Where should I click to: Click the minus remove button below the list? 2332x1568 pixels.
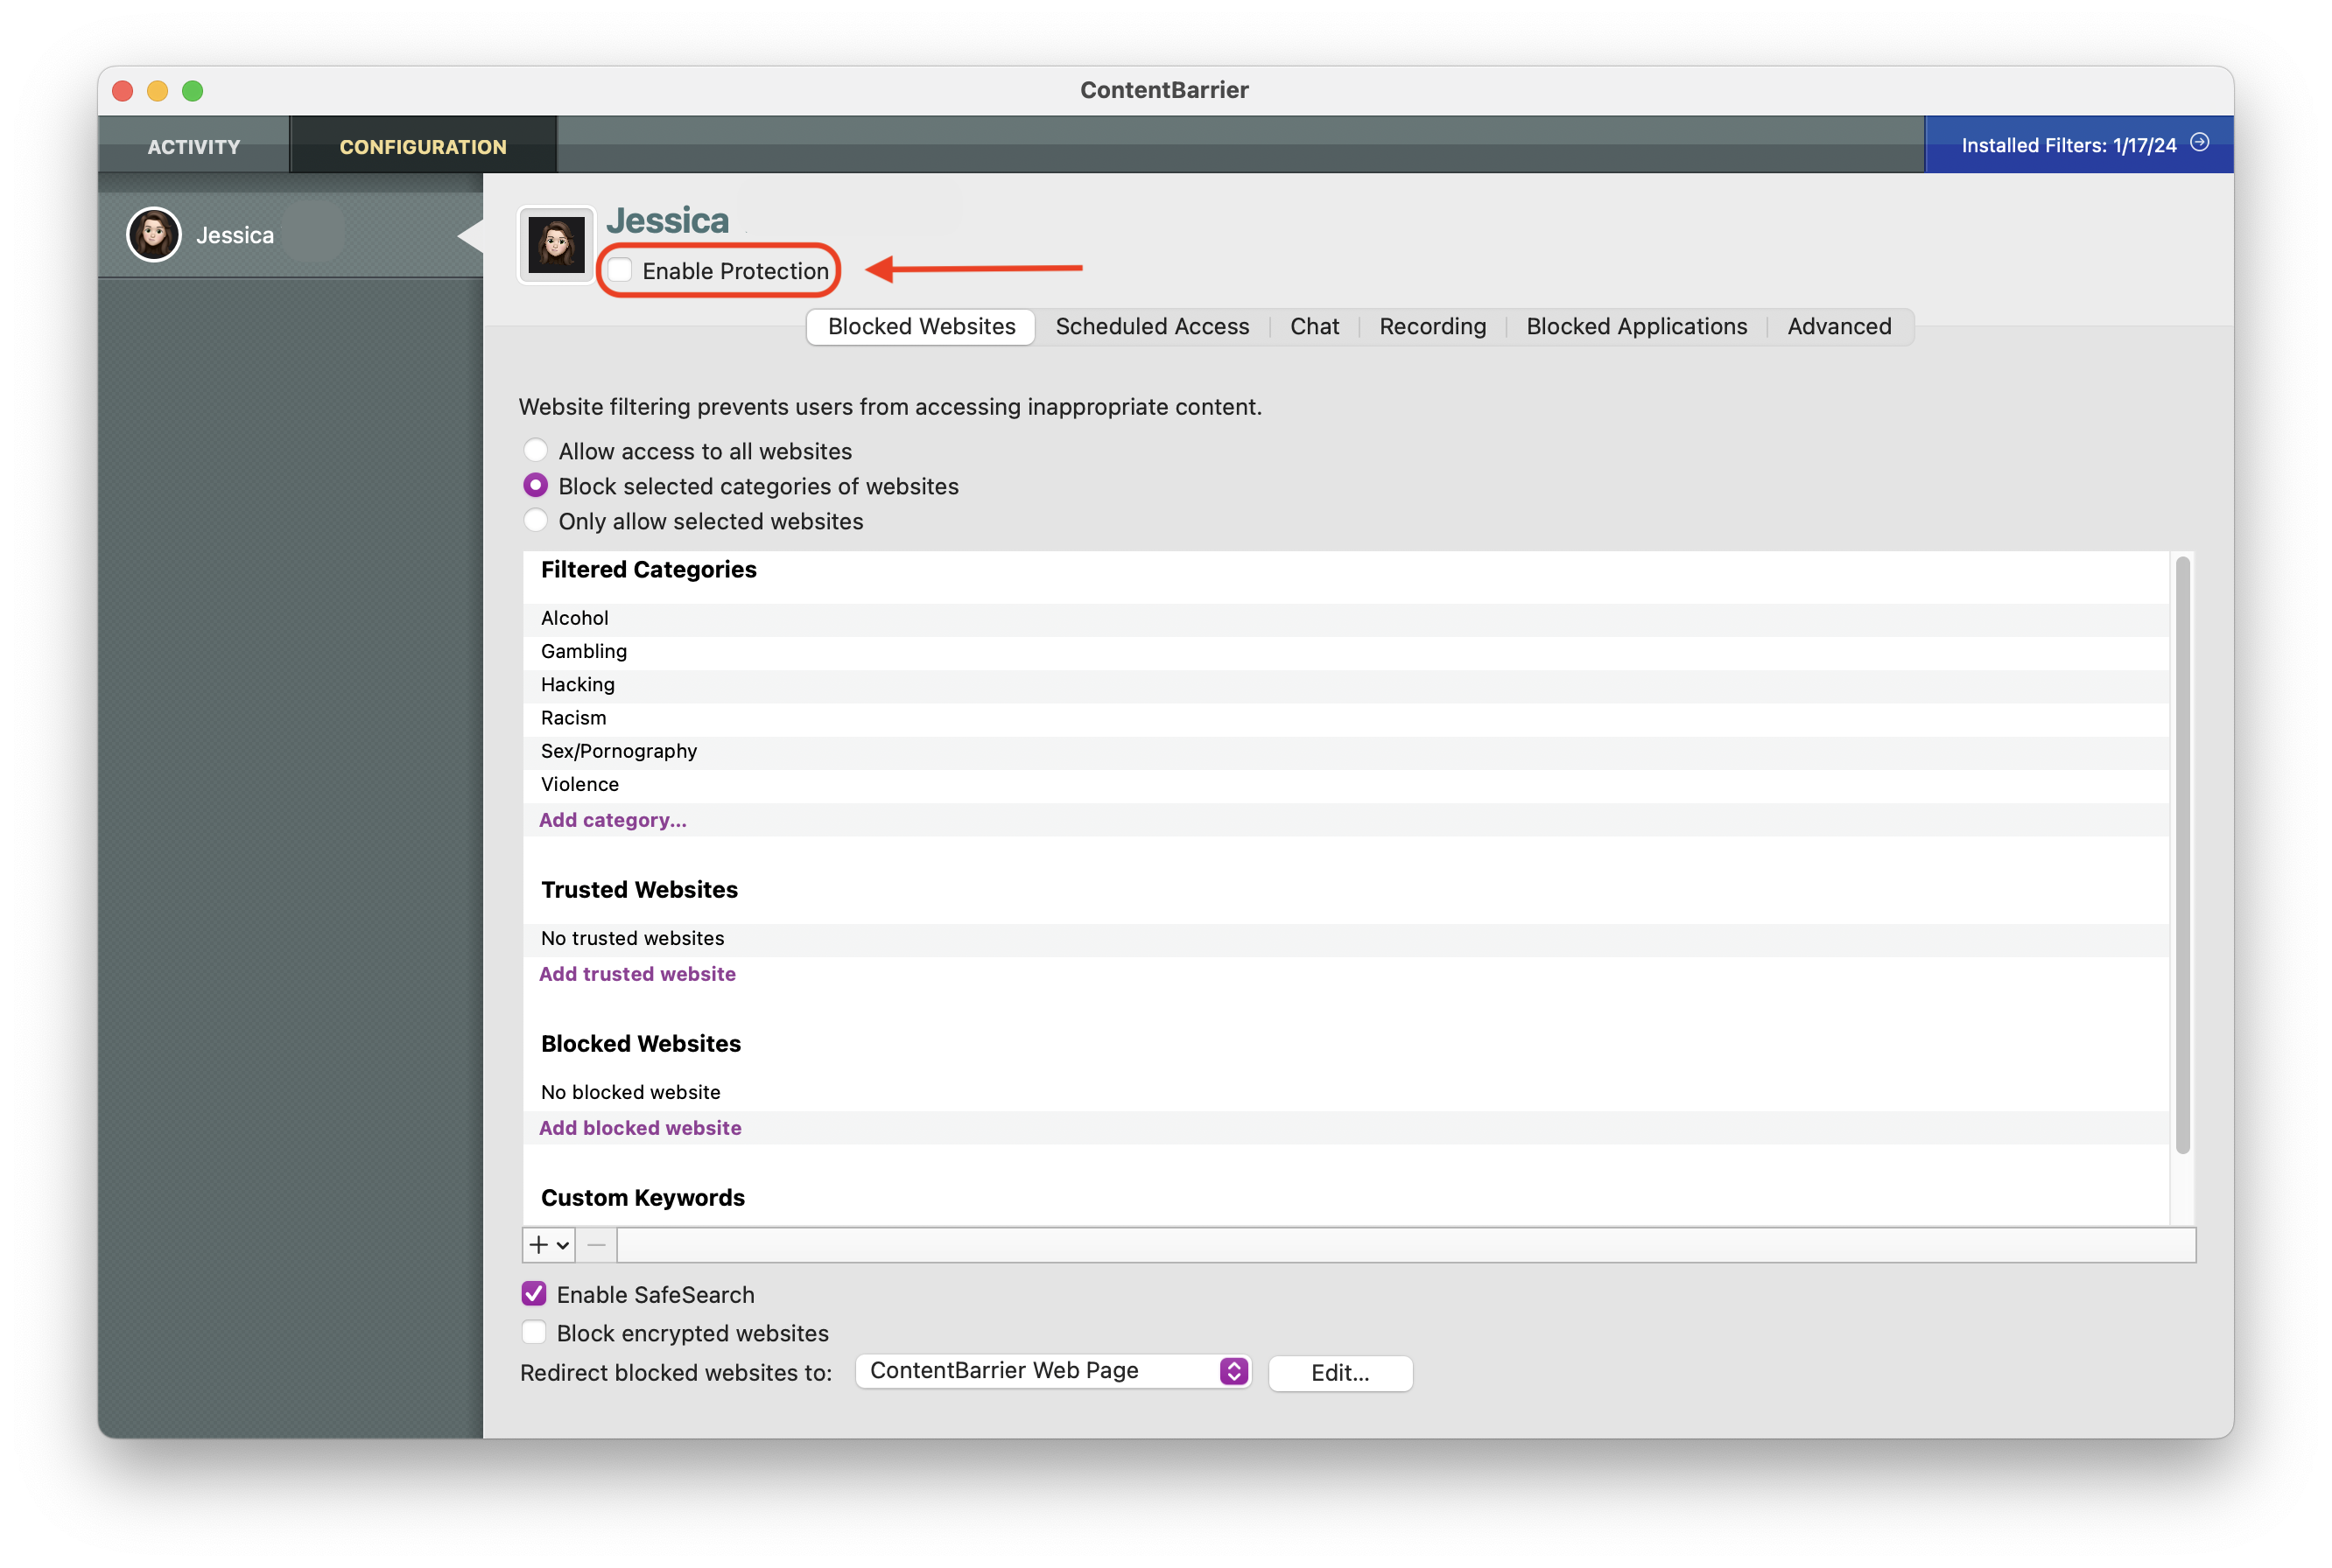(597, 1245)
